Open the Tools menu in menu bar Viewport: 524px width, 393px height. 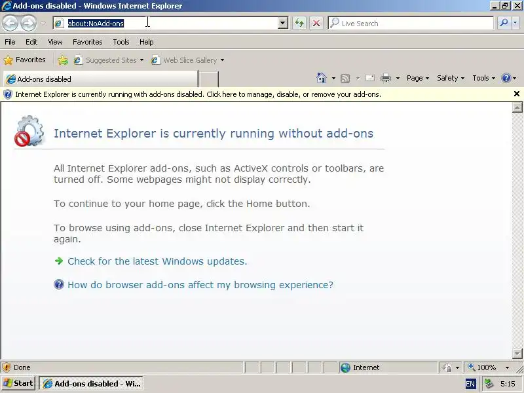pos(121,42)
